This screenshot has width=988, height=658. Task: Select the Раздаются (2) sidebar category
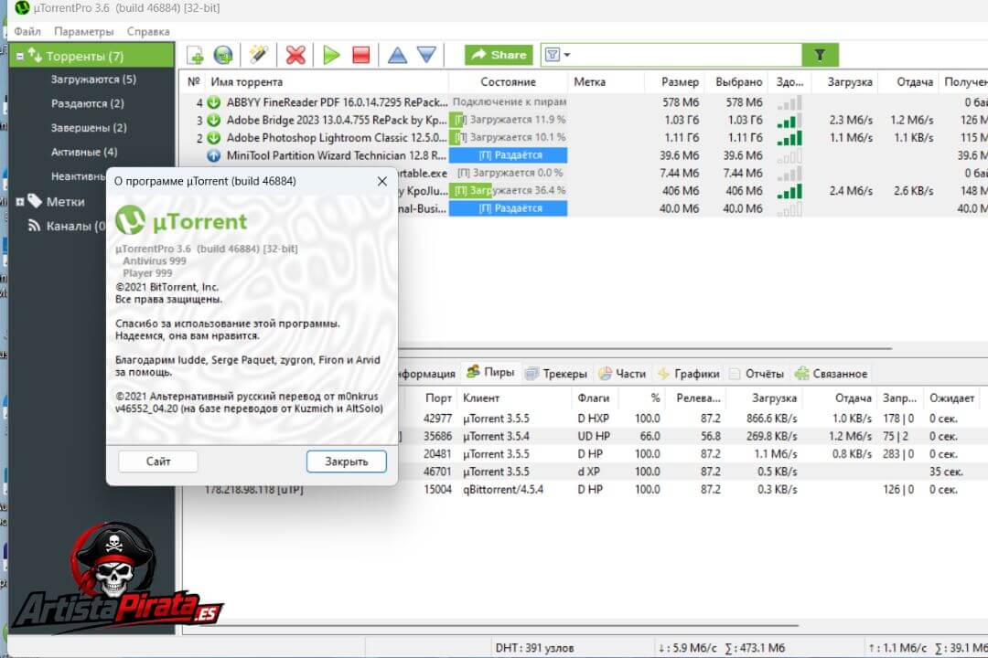(x=88, y=103)
